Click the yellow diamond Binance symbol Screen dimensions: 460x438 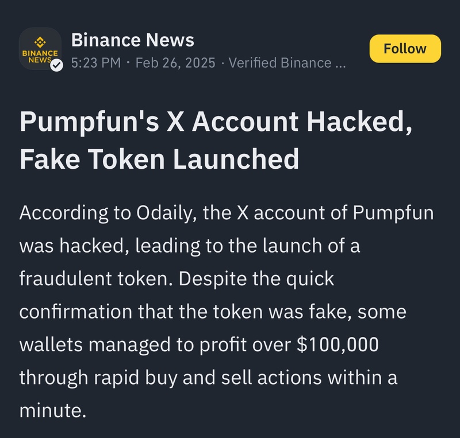(x=40, y=41)
